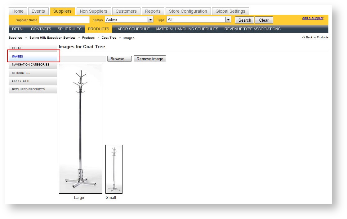Select the large coat tree image

pos(81,129)
